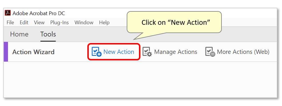This screenshot has width=282, height=106.
Task: Click the yellow "Click on New Action" callout
Action: click(174, 22)
